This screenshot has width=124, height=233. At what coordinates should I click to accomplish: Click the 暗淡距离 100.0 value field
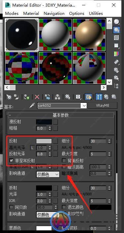98,167
